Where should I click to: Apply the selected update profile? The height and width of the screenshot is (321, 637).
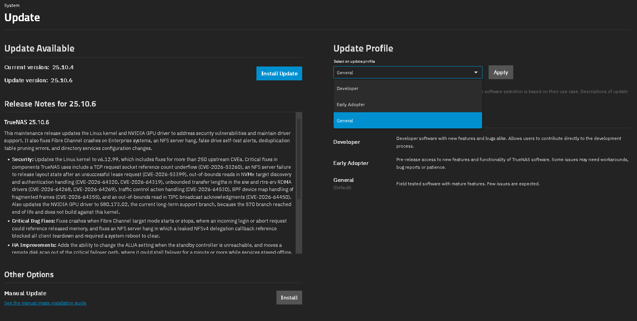[501, 72]
